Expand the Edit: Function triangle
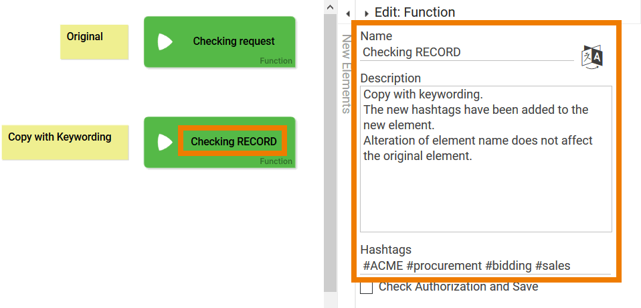Viewport: 641px width, 308px height. tap(367, 13)
